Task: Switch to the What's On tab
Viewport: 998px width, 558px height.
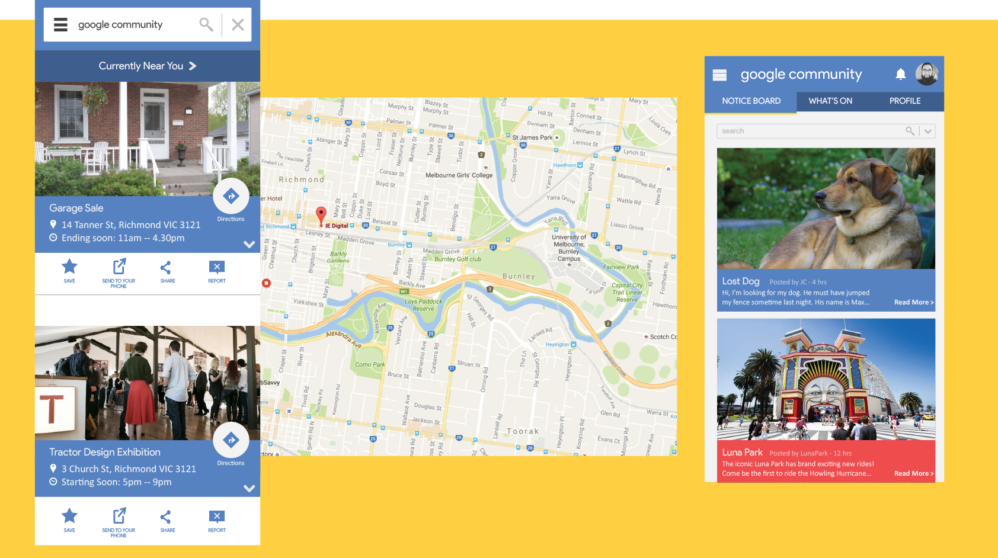Action: pos(830,101)
